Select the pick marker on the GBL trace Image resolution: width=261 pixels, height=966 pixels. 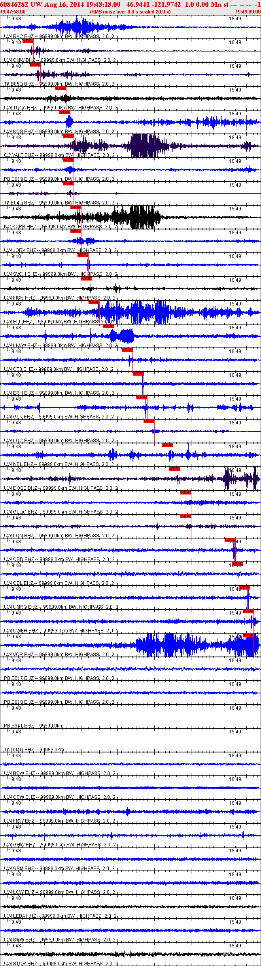pyautogui.click(x=237, y=564)
